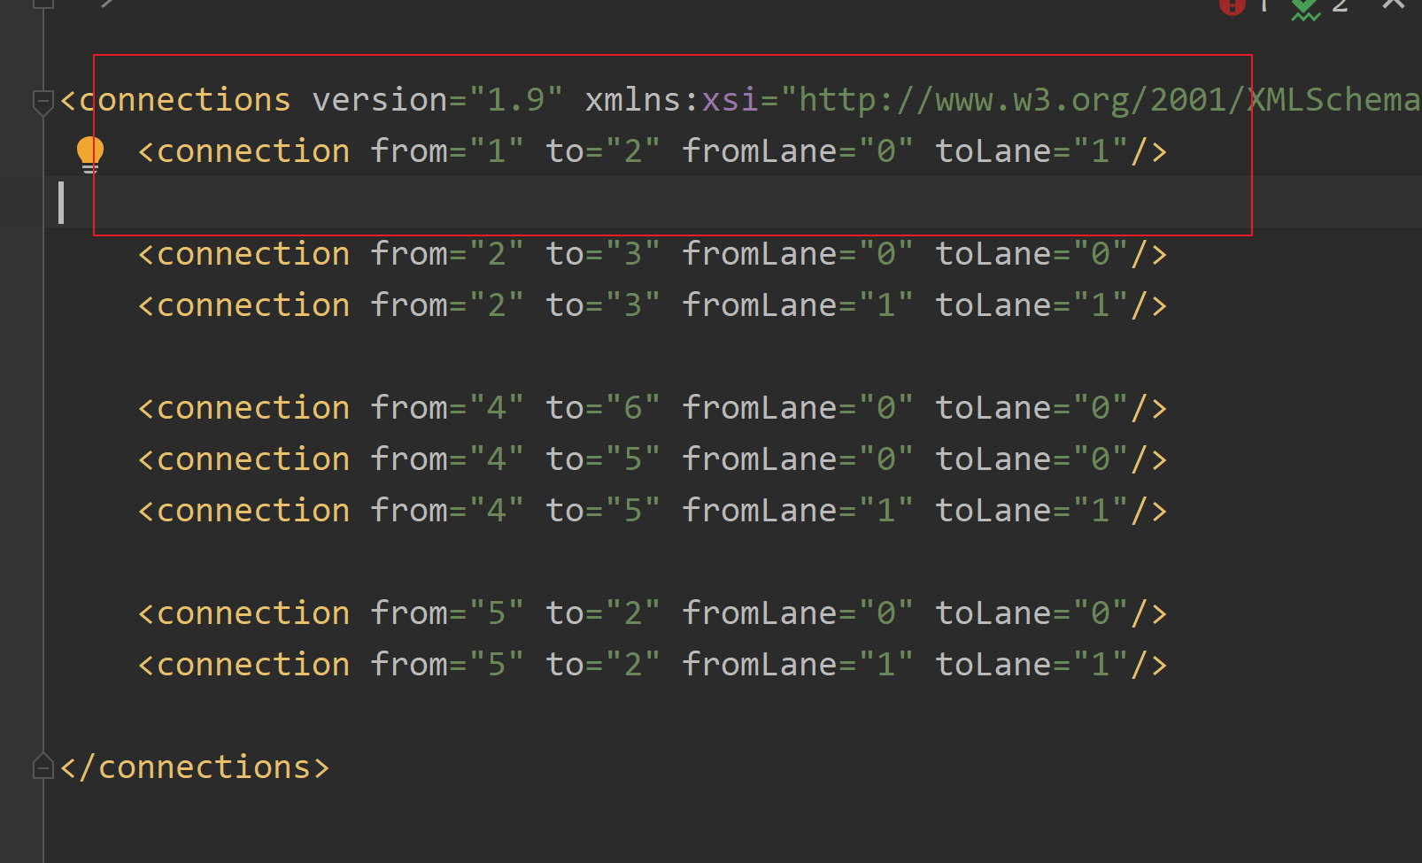1422x863 pixels.
Task: Click the yellow lightbulb intention icon
Action: [89, 151]
